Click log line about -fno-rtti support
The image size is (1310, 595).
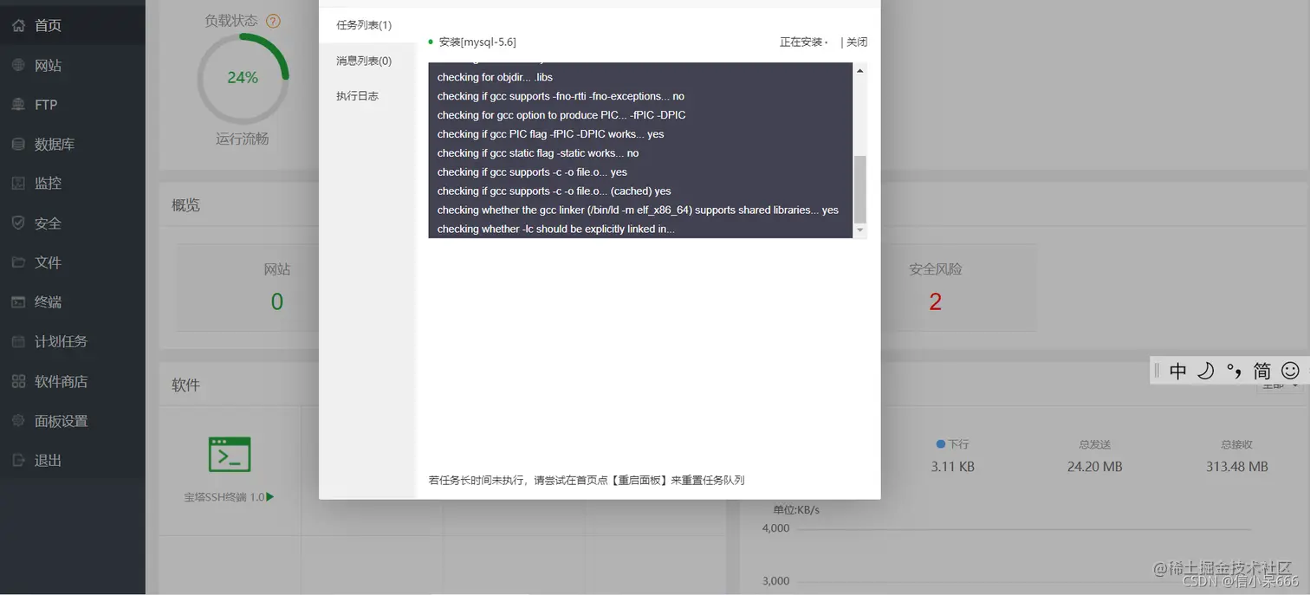click(561, 96)
